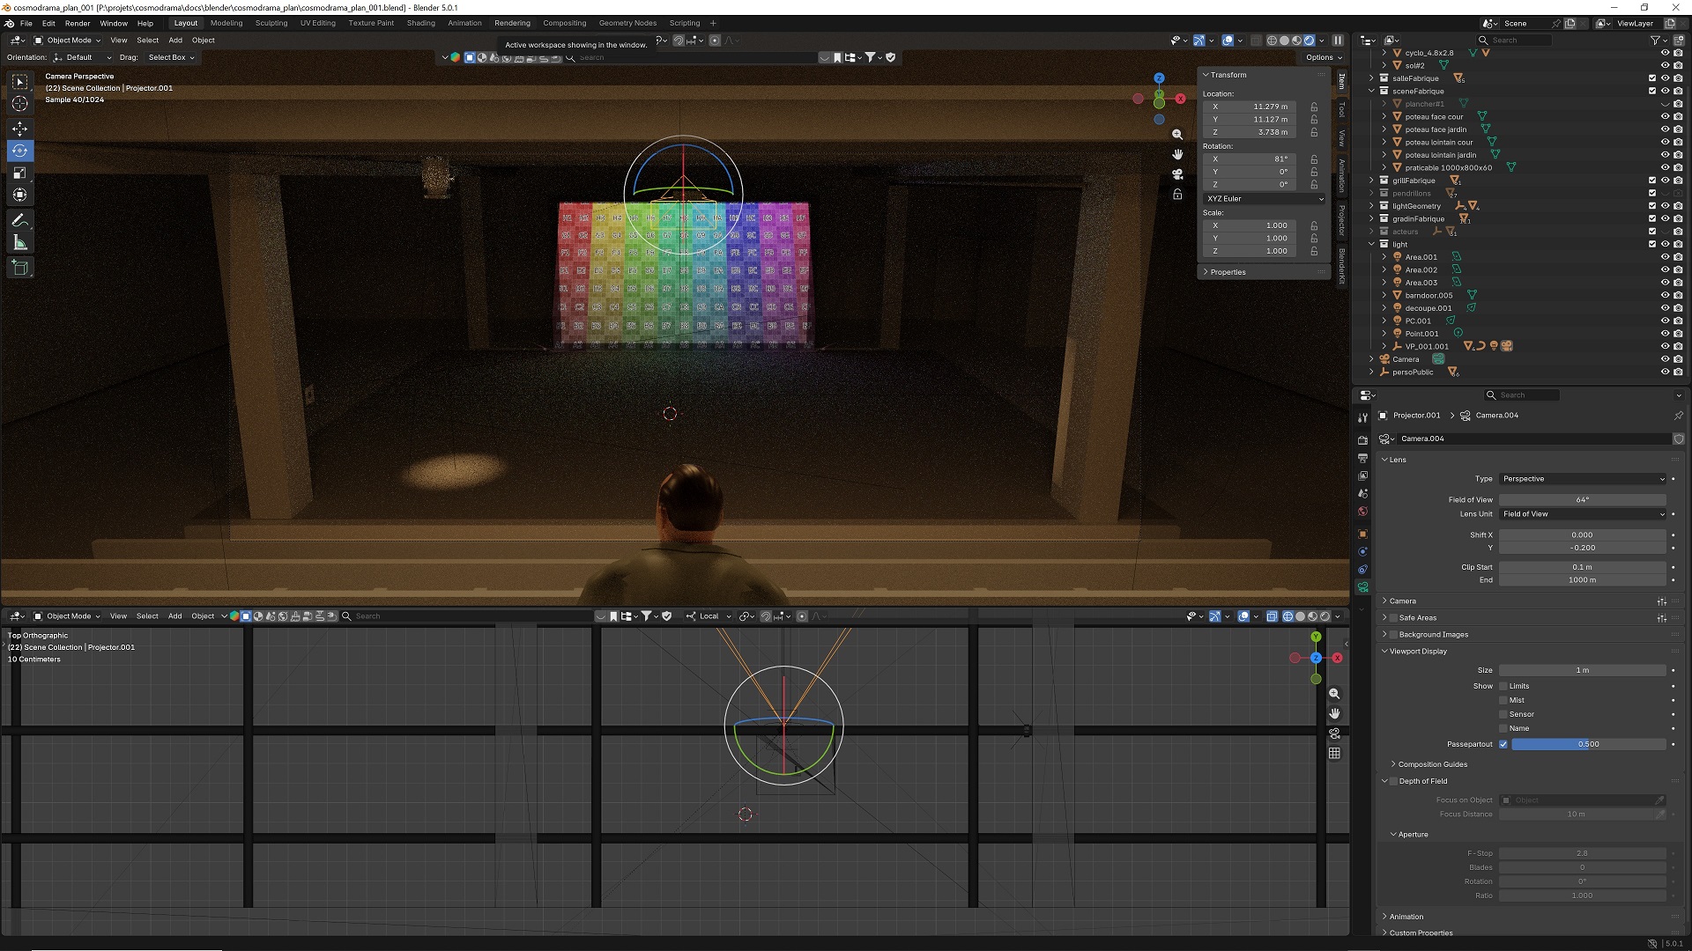Collapse the sceneFabrique collection
The image size is (1692, 951).
point(1371,92)
